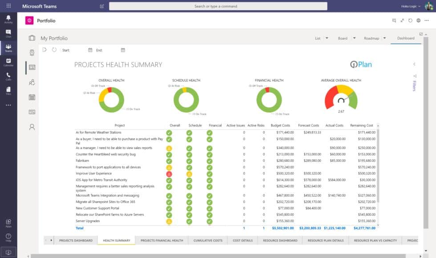Expand the Roadmap view dropdown arrow

click(384, 38)
